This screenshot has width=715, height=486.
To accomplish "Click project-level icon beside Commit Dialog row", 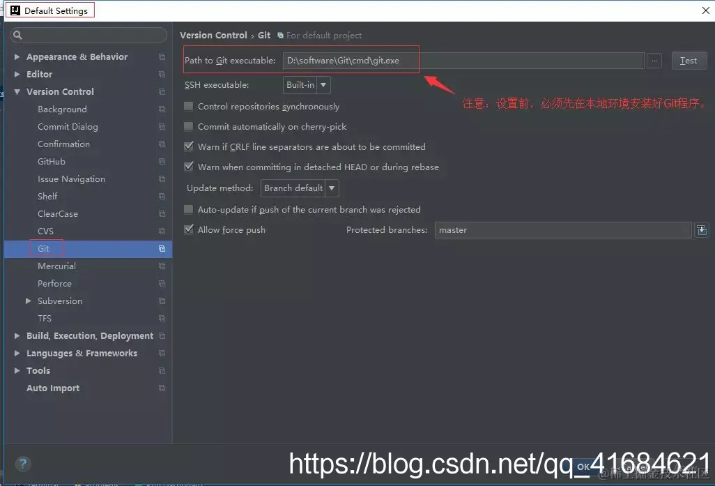I will click(162, 126).
